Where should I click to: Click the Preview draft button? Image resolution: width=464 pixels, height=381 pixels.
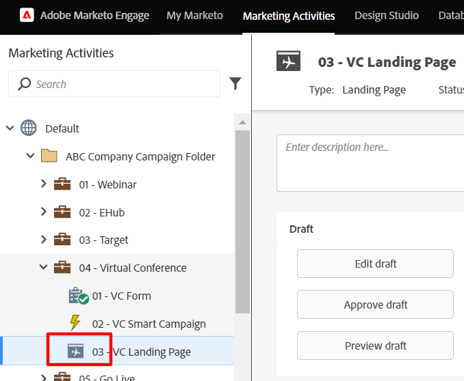tap(375, 345)
